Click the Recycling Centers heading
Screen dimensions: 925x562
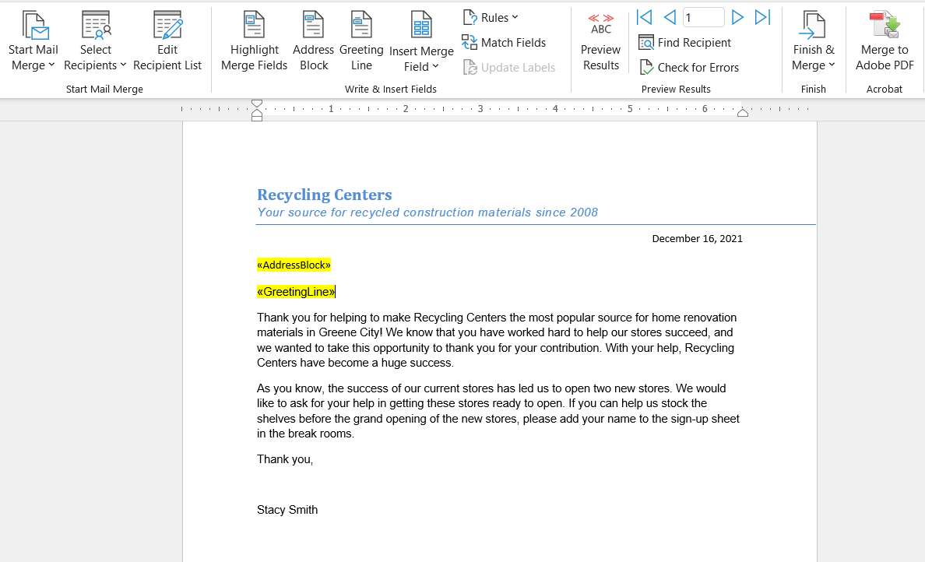click(x=325, y=195)
